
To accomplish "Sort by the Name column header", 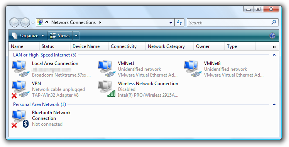I will pos(24,46).
